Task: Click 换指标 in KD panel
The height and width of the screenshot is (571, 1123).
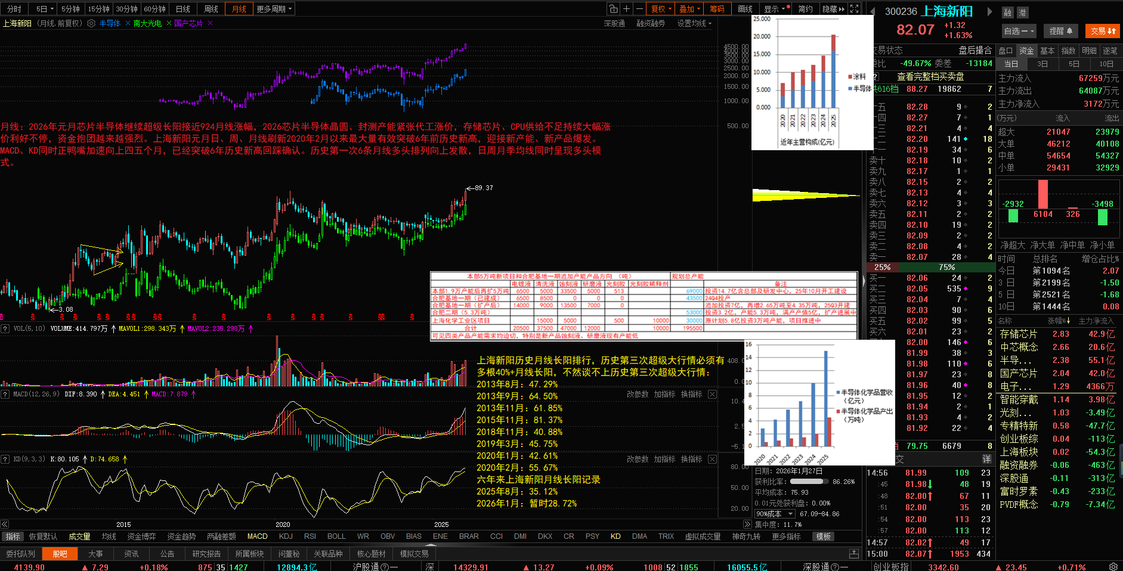Action: (692, 459)
